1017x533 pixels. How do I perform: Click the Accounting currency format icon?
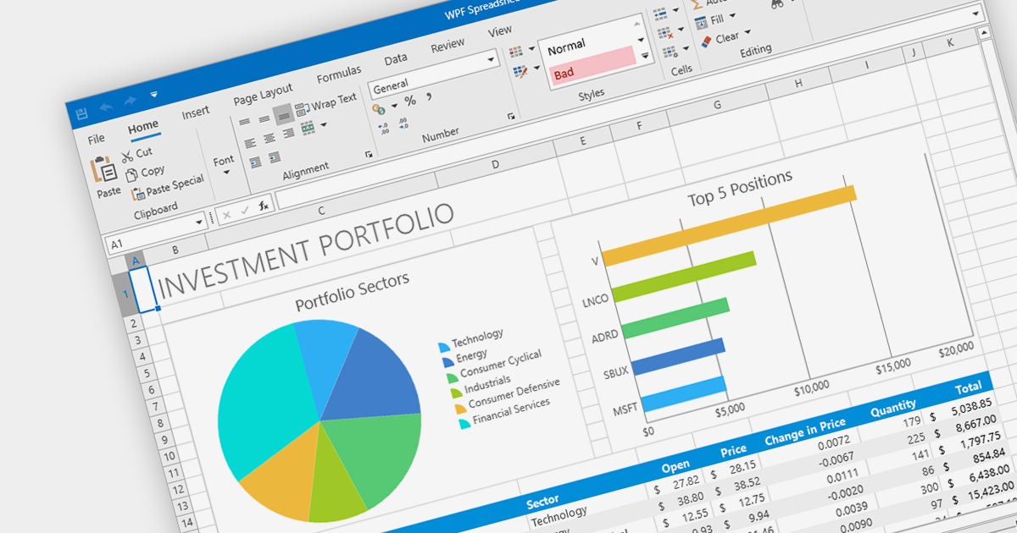378,109
